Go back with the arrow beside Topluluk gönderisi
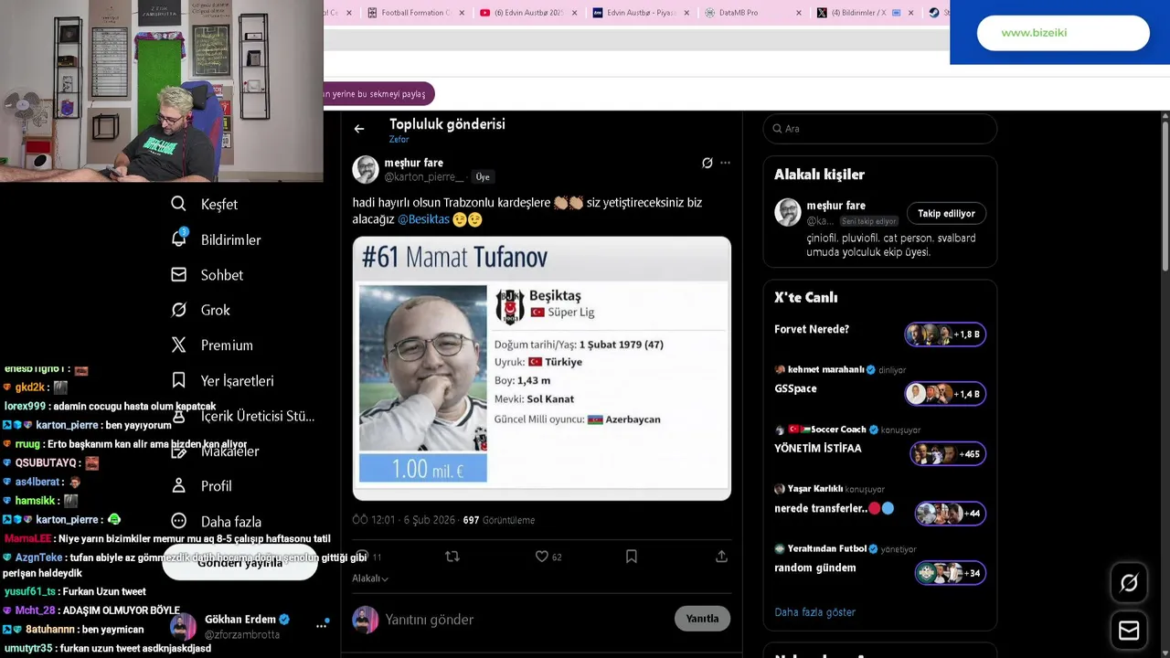This screenshot has height=658, width=1170. 359,129
